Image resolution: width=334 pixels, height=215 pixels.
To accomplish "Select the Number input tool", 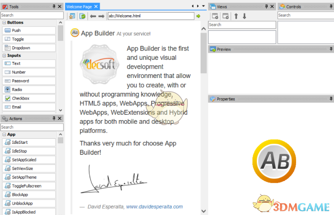I will pyautogui.click(x=29, y=73).
